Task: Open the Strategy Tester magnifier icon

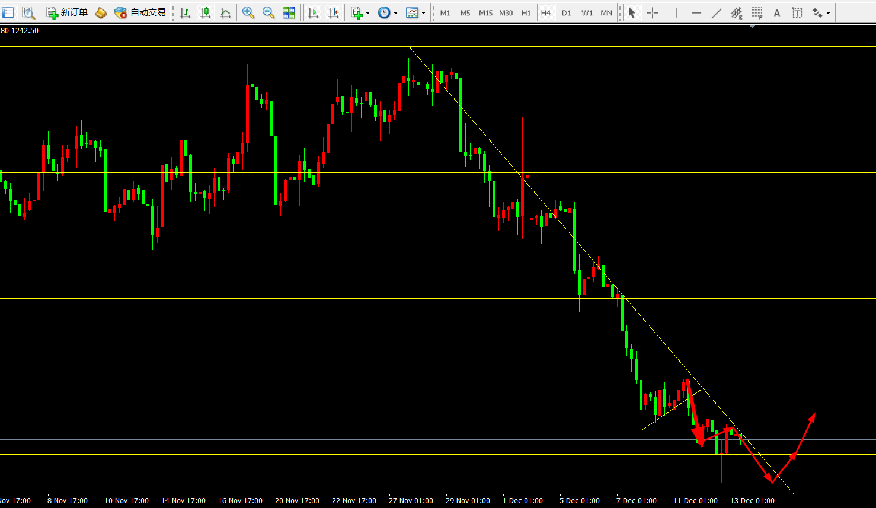Action: [x=28, y=12]
